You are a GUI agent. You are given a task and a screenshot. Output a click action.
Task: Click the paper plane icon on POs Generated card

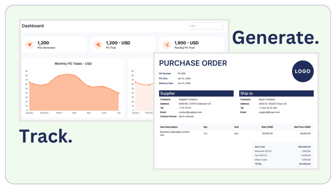29,44
